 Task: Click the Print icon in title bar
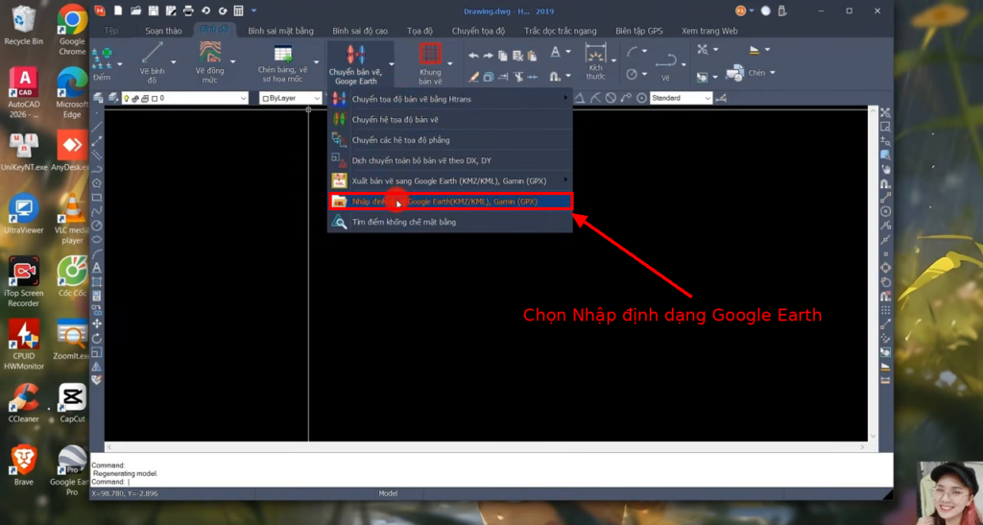click(188, 11)
